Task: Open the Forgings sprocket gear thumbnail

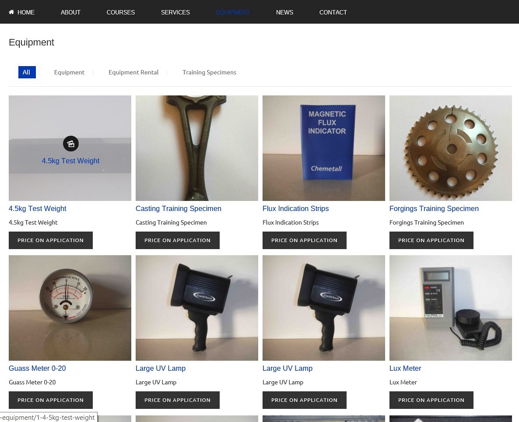Action: tap(451, 148)
